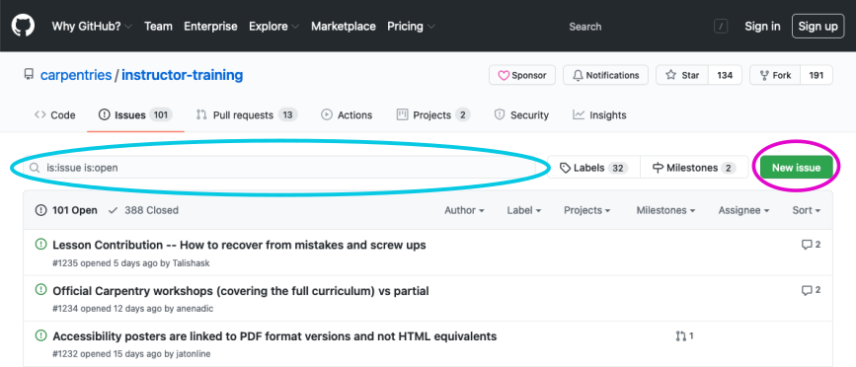This screenshot has height=367, width=856.
Task: Open the Projects repository tab
Action: 433,115
